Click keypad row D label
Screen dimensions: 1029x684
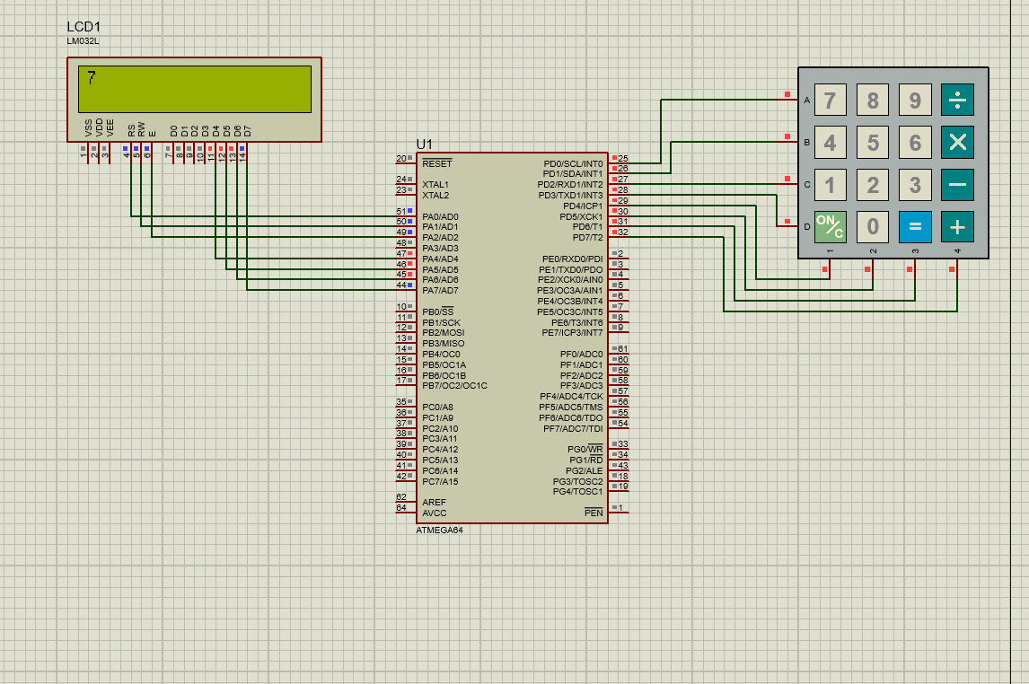tap(807, 227)
